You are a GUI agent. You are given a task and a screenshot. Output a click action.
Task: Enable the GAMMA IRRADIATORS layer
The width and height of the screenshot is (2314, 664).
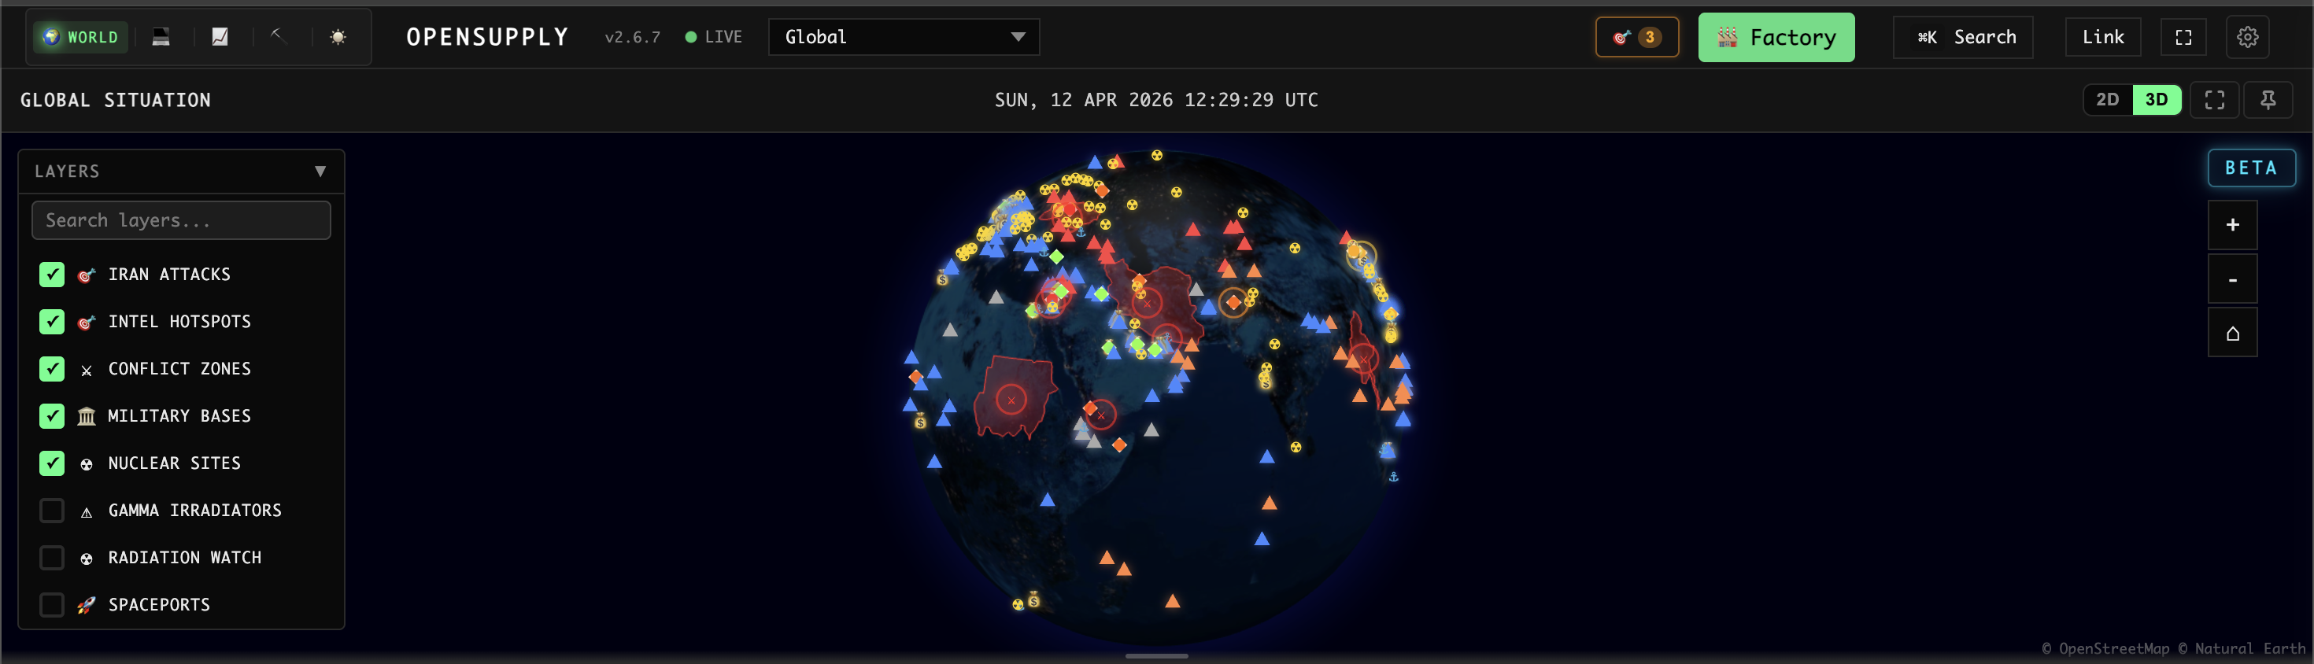(52, 511)
